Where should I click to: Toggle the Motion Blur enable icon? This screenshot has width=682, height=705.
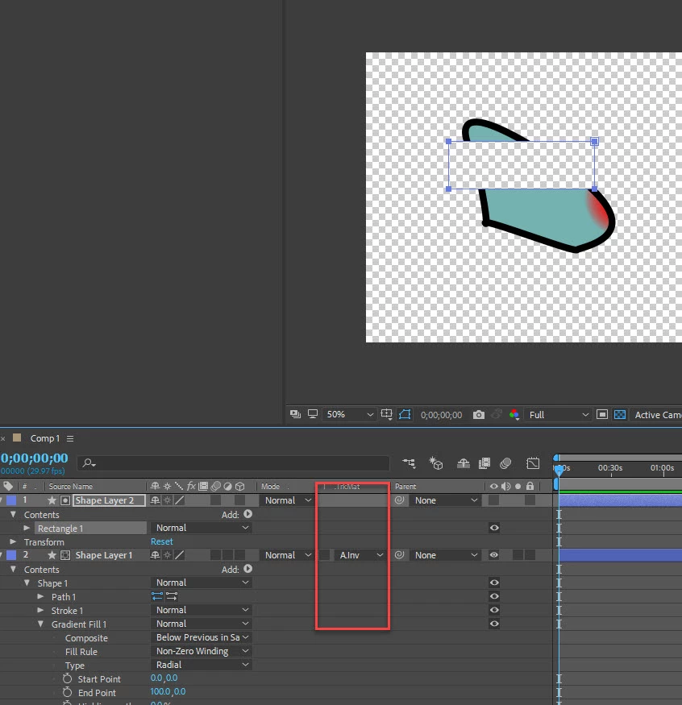[505, 463]
